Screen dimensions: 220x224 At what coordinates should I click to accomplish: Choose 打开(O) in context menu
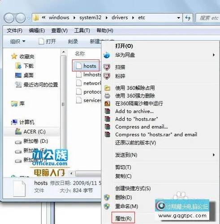pyautogui.click(x=124, y=46)
